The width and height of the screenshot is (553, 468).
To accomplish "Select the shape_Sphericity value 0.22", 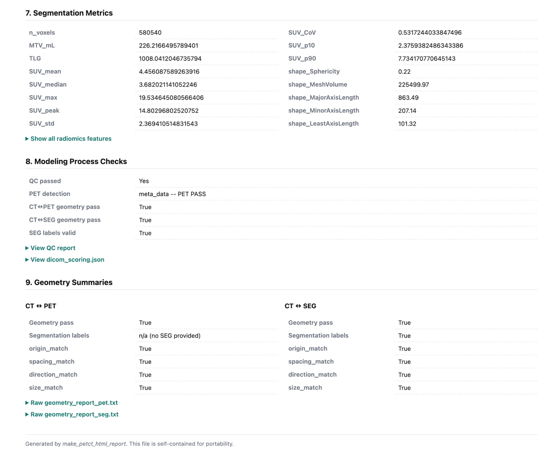I will pyautogui.click(x=404, y=71).
